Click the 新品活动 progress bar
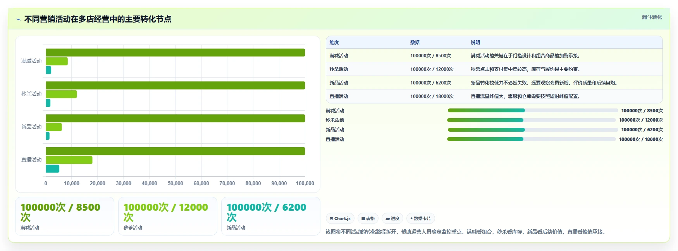678x251 pixels. tap(533, 130)
